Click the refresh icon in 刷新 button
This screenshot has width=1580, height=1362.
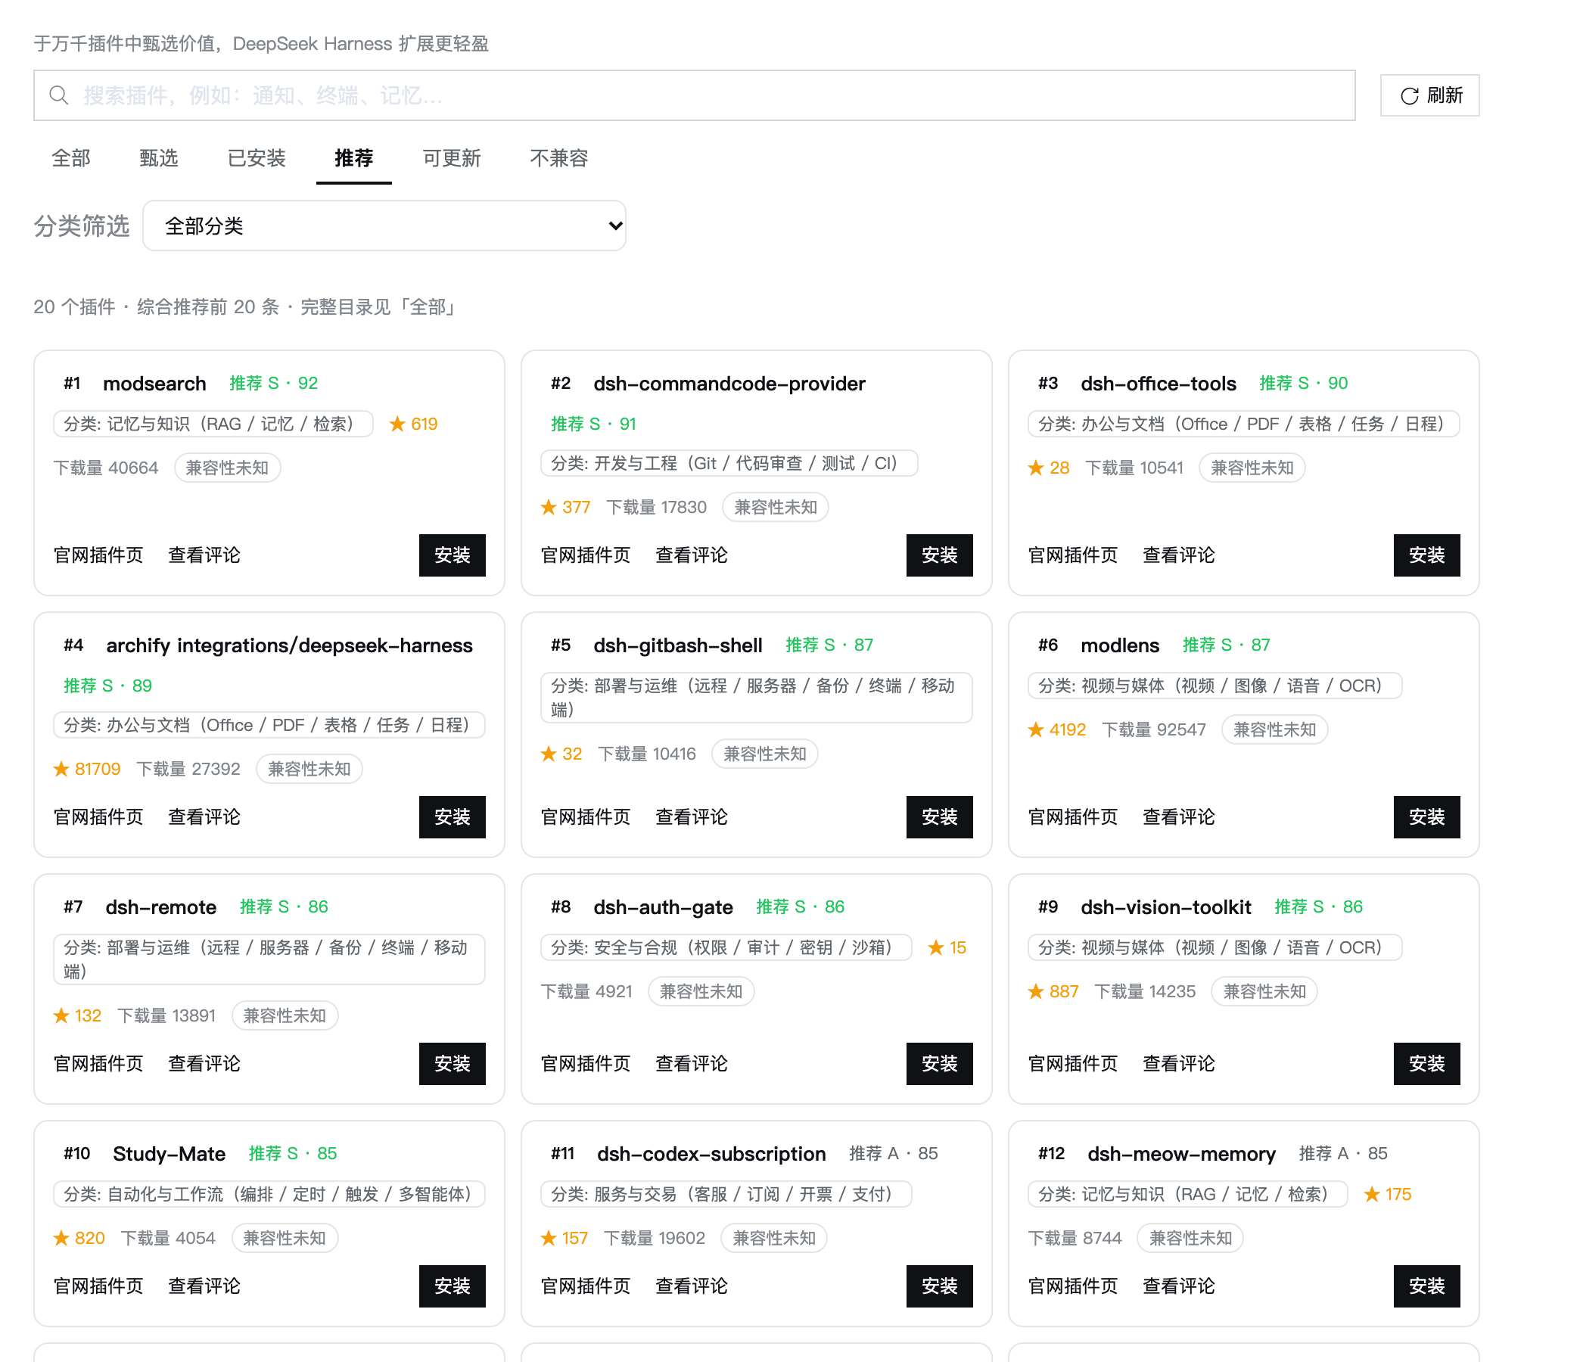point(1409,96)
